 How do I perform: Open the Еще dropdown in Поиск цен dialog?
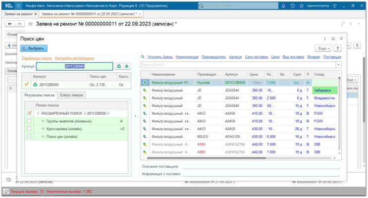[323, 49]
